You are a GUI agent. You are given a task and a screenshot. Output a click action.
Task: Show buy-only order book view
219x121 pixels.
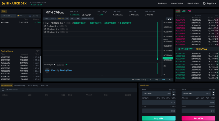(184, 11)
